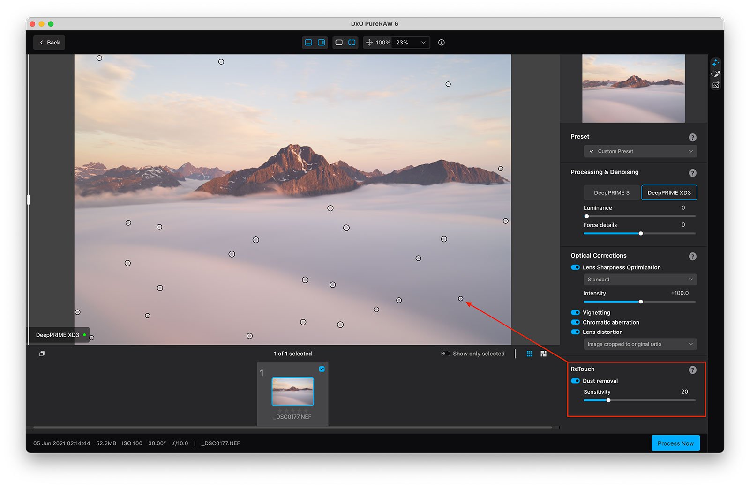Toggle the bottom filmstrip panel icon
750x487 pixels.
[x=308, y=43]
